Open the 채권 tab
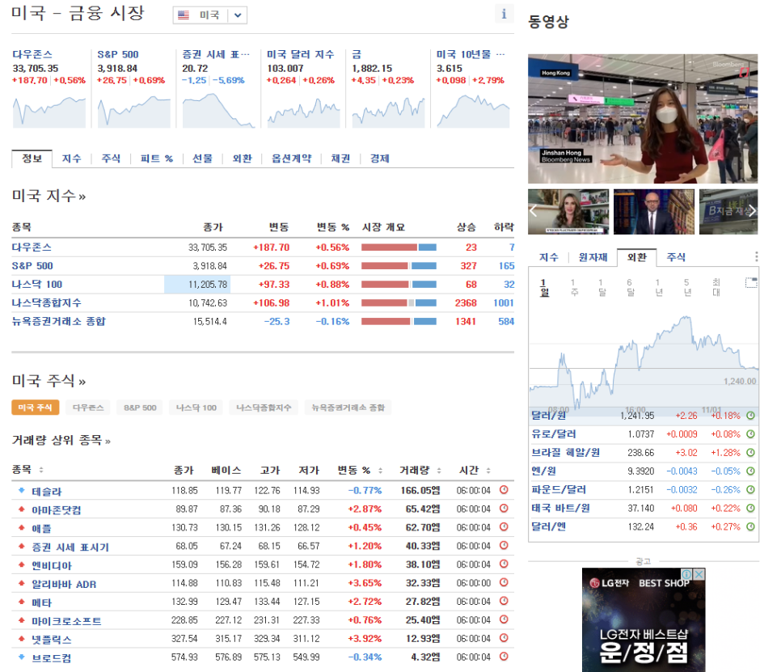This screenshot has width=781, height=672. [x=340, y=158]
